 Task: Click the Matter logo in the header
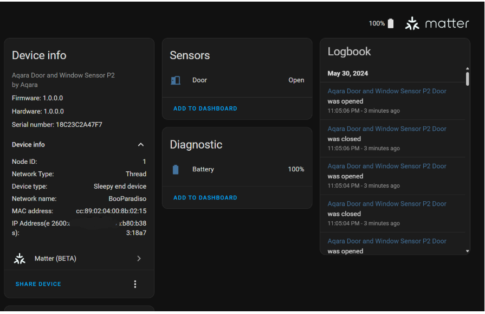437,23
